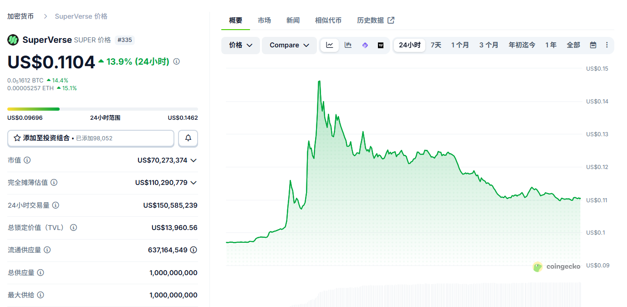The height and width of the screenshot is (307, 627).
Task: Select 全部 time range
Action: (x=573, y=45)
